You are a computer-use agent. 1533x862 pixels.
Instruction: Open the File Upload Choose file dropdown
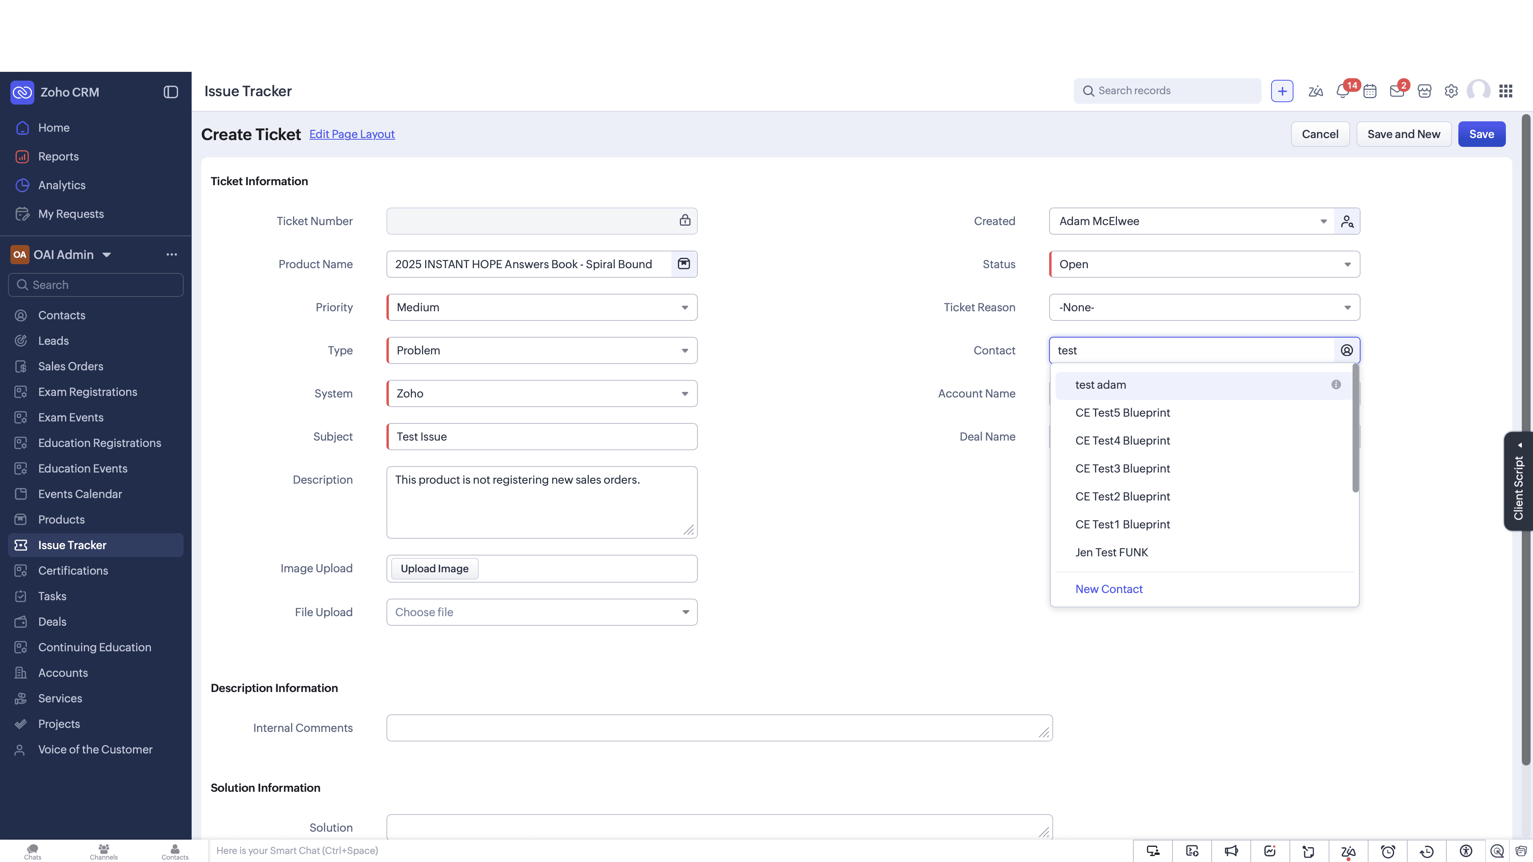tap(542, 612)
